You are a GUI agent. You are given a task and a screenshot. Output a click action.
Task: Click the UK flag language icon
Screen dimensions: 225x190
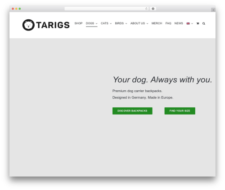[188, 23]
